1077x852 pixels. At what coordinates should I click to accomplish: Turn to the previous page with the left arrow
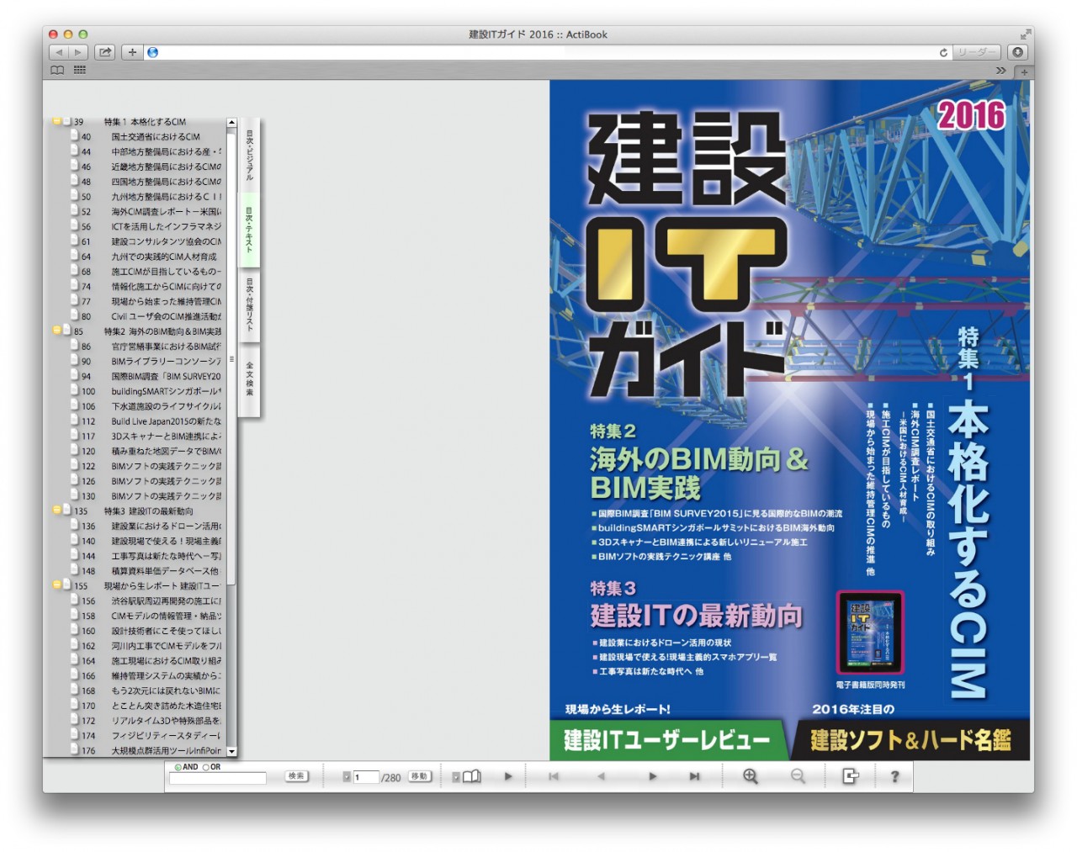click(x=601, y=776)
